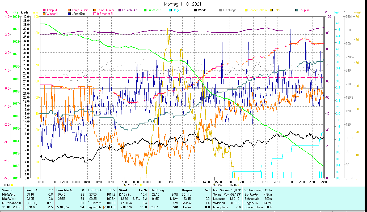The width and height of the screenshot is (367, 212).
Task: Click the gray Richtung* legend swatch
Action: pos(221,10)
